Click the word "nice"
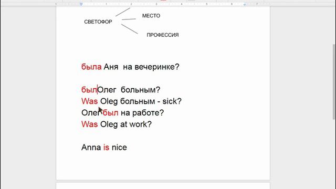Viewport: 336px width, 189px height. [x=119, y=148]
